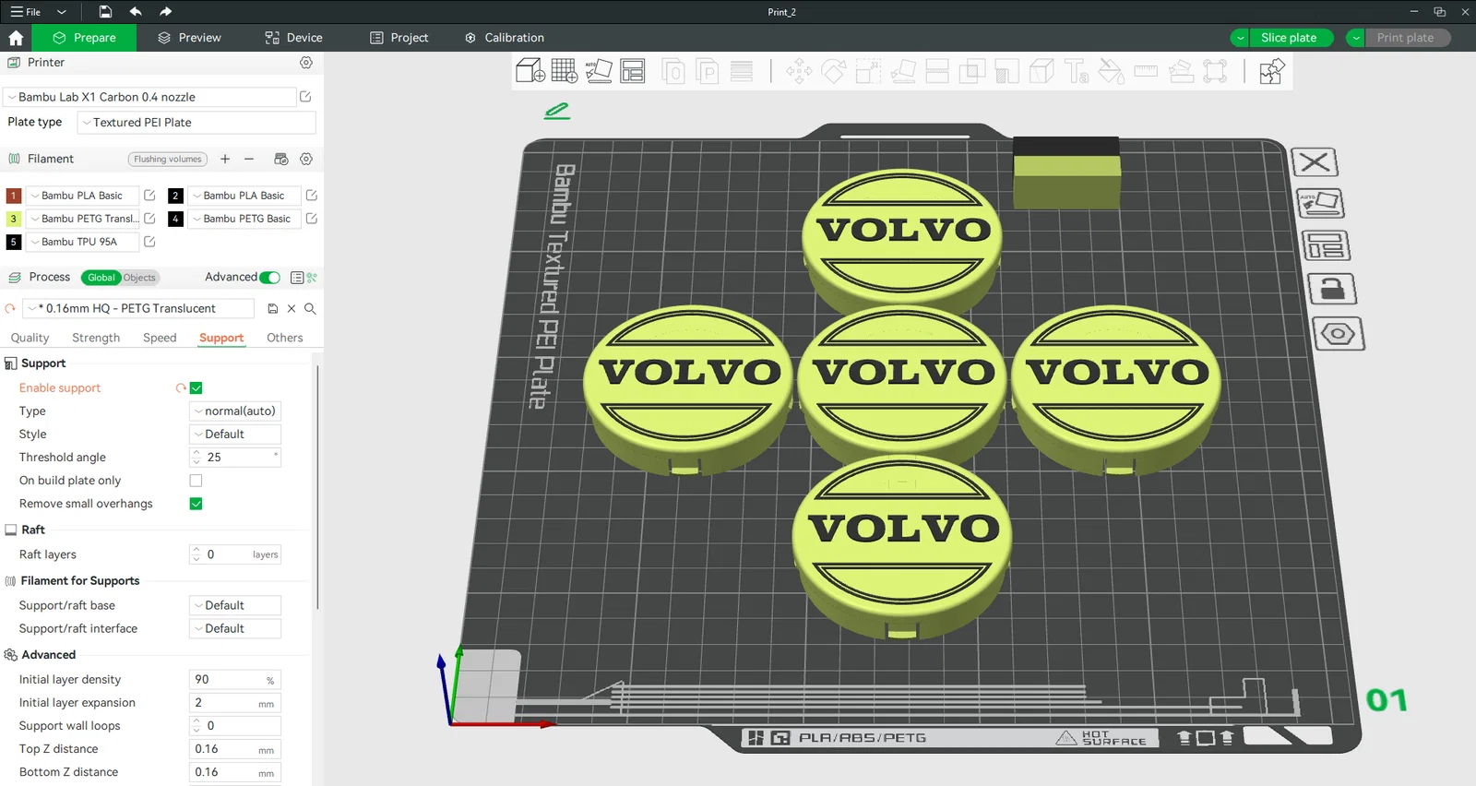Open the Speed settings tab
This screenshot has width=1476, height=786.
point(160,338)
